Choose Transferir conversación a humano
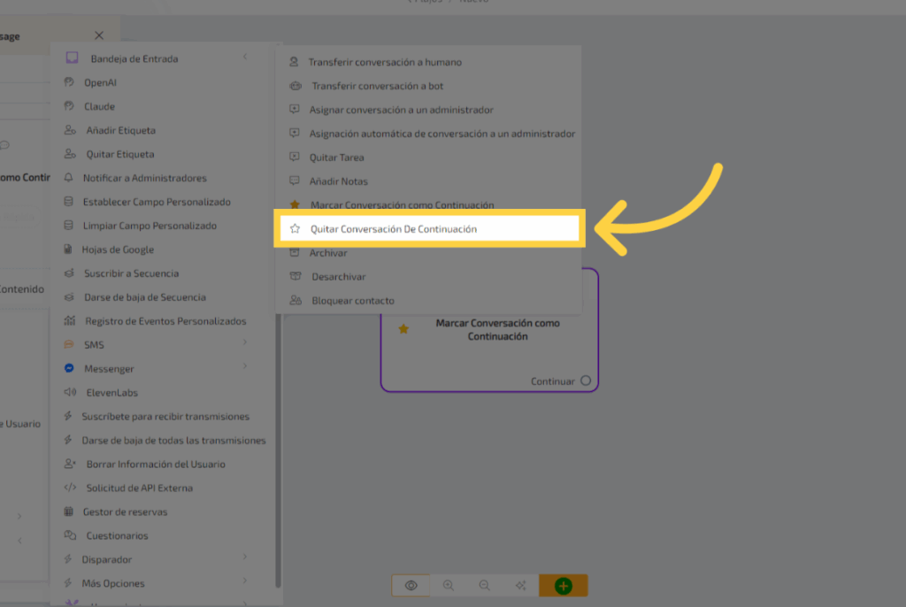 (x=384, y=63)
